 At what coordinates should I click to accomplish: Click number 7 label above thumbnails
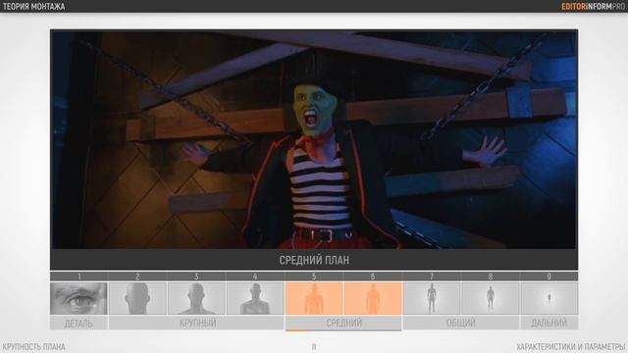tap(432, 277)
